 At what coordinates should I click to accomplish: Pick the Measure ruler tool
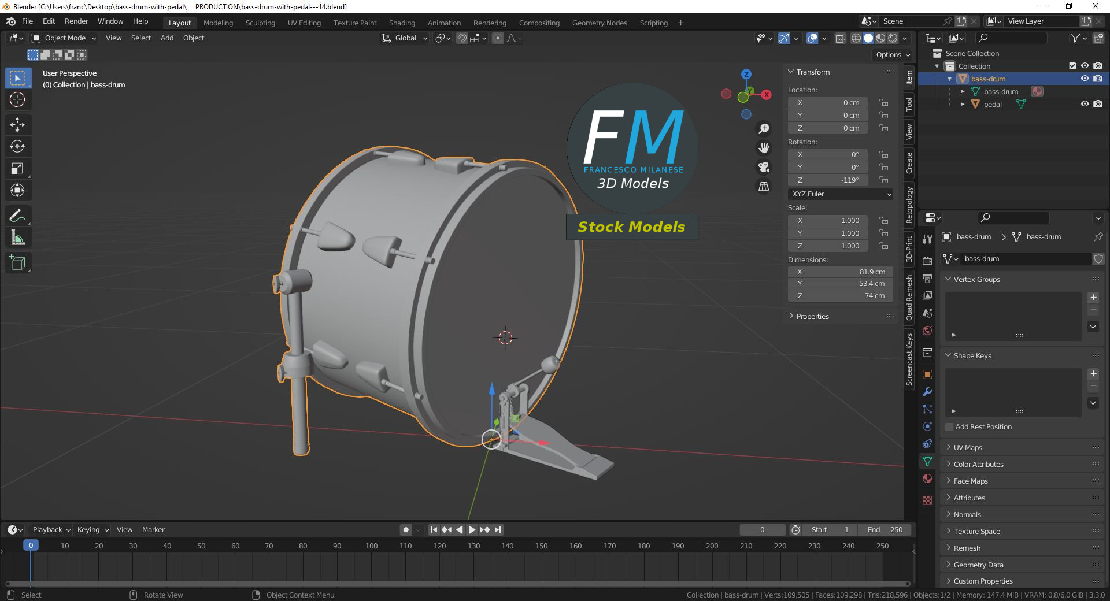click(x=17, y=238)
